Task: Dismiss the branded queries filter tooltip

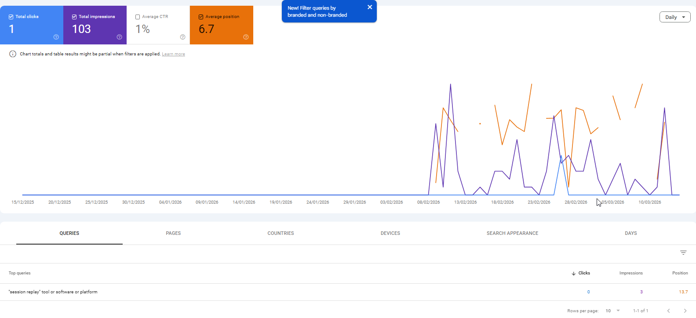Action: [x=370, y=7]
